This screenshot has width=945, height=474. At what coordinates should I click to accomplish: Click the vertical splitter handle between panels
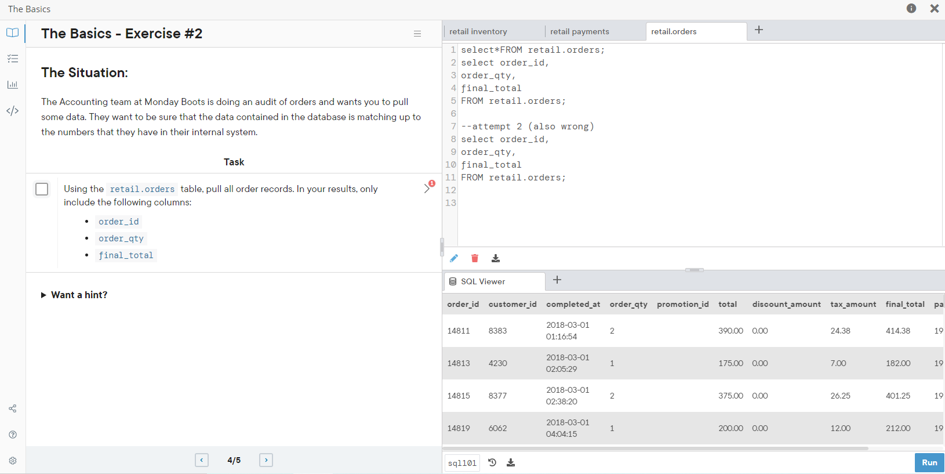tap(442, 247)
